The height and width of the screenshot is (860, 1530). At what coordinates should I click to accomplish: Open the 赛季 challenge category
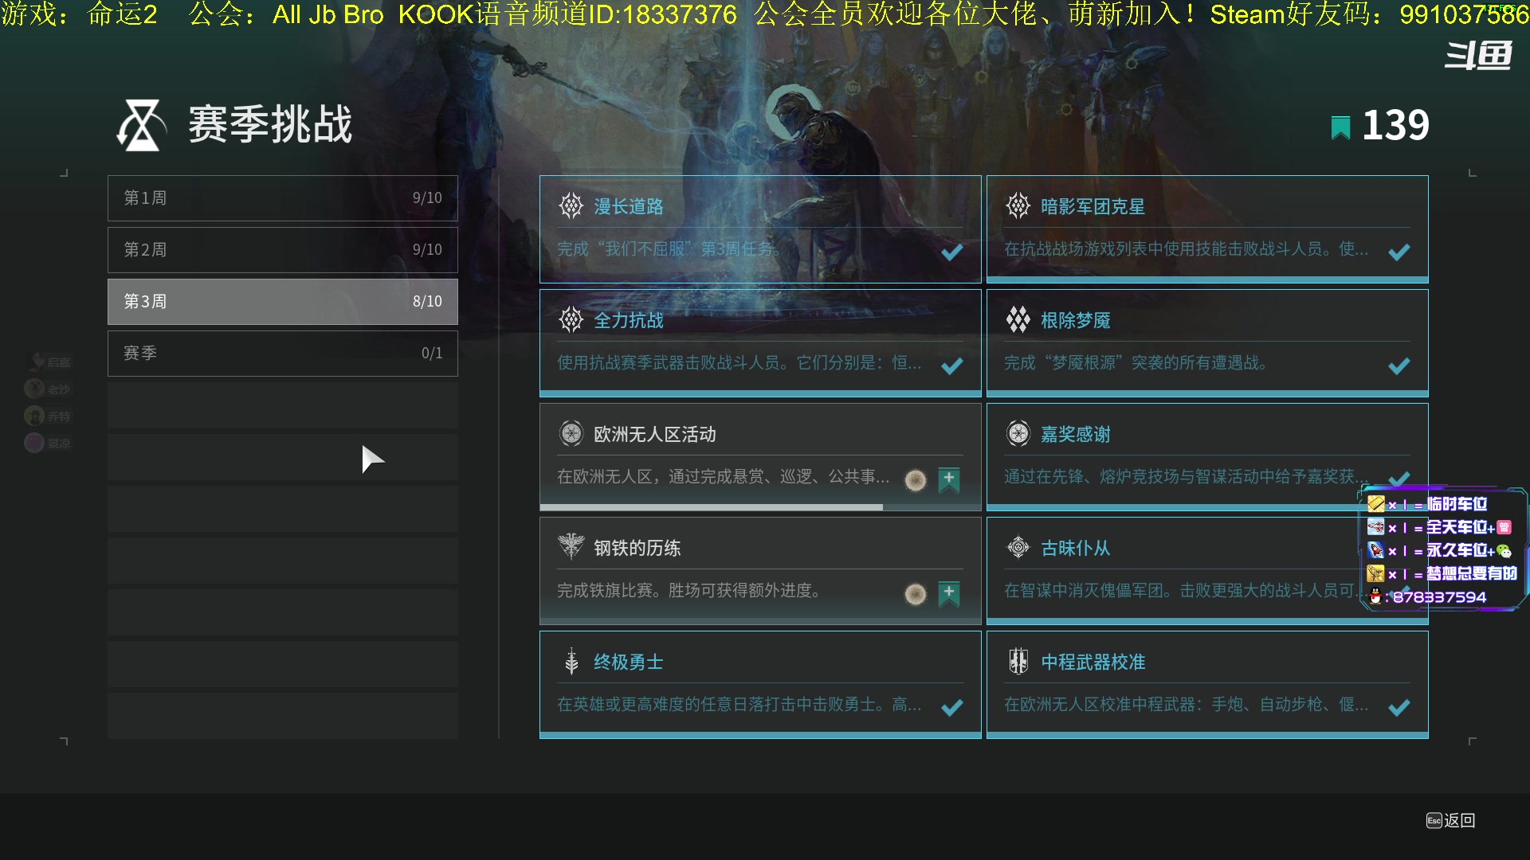[x=283, y=354]
